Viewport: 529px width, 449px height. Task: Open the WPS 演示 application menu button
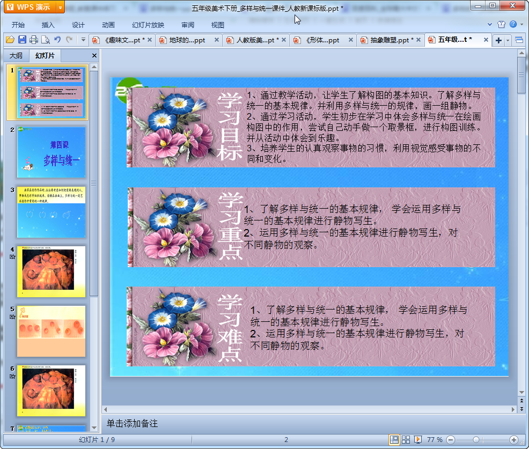(x=30, y=7)
